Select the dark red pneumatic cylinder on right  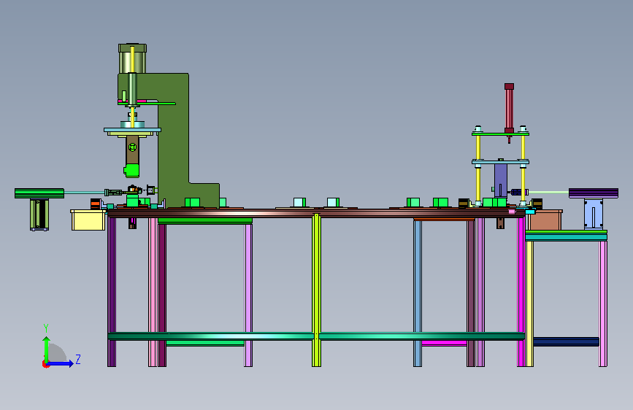(x=509, y=108)
